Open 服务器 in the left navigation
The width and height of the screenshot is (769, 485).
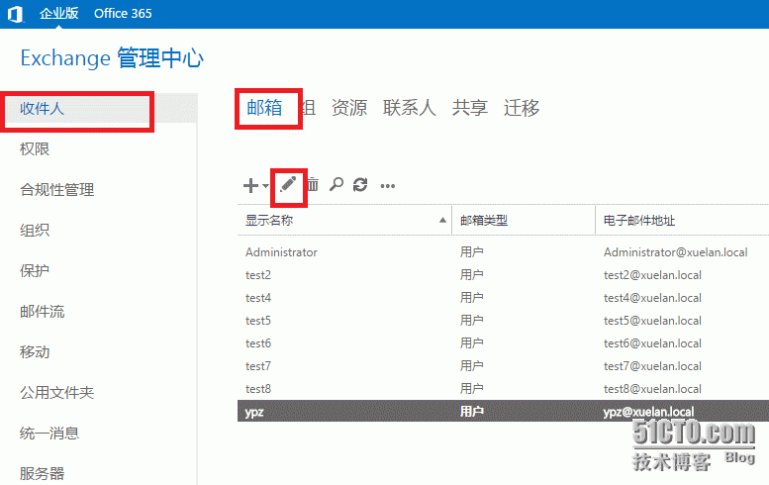(x=43, y=474)
